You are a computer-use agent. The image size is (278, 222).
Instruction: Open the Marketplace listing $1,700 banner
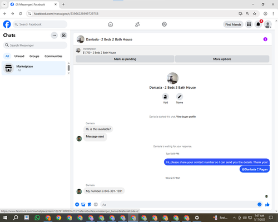(x=99, y=51)
